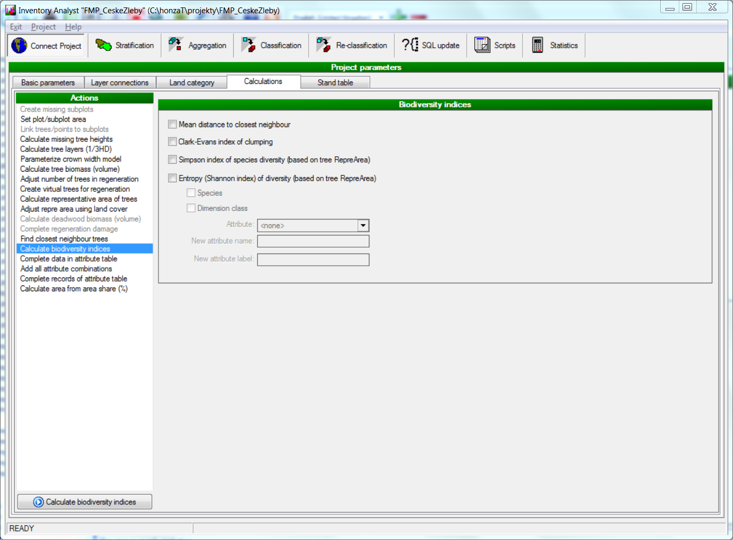Image resolution: width=733 pixels, height=540 pixels.
Task: Click the Re-classification toolbar icon
Action: coord(323,45)
